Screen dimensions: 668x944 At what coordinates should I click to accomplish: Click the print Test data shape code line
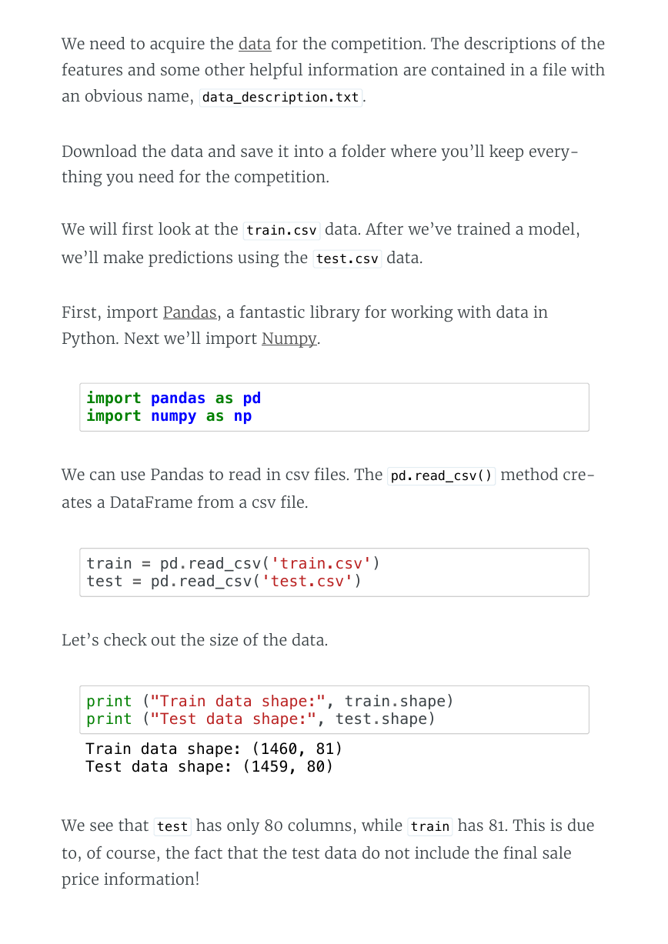click(x=261, y=719)
